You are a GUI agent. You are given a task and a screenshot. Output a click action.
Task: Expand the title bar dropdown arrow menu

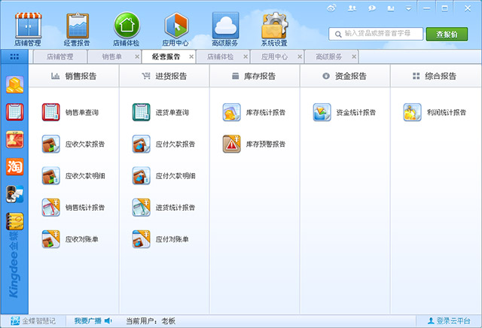tap(409, 8)
